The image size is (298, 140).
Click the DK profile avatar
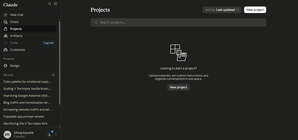point(7,134)
